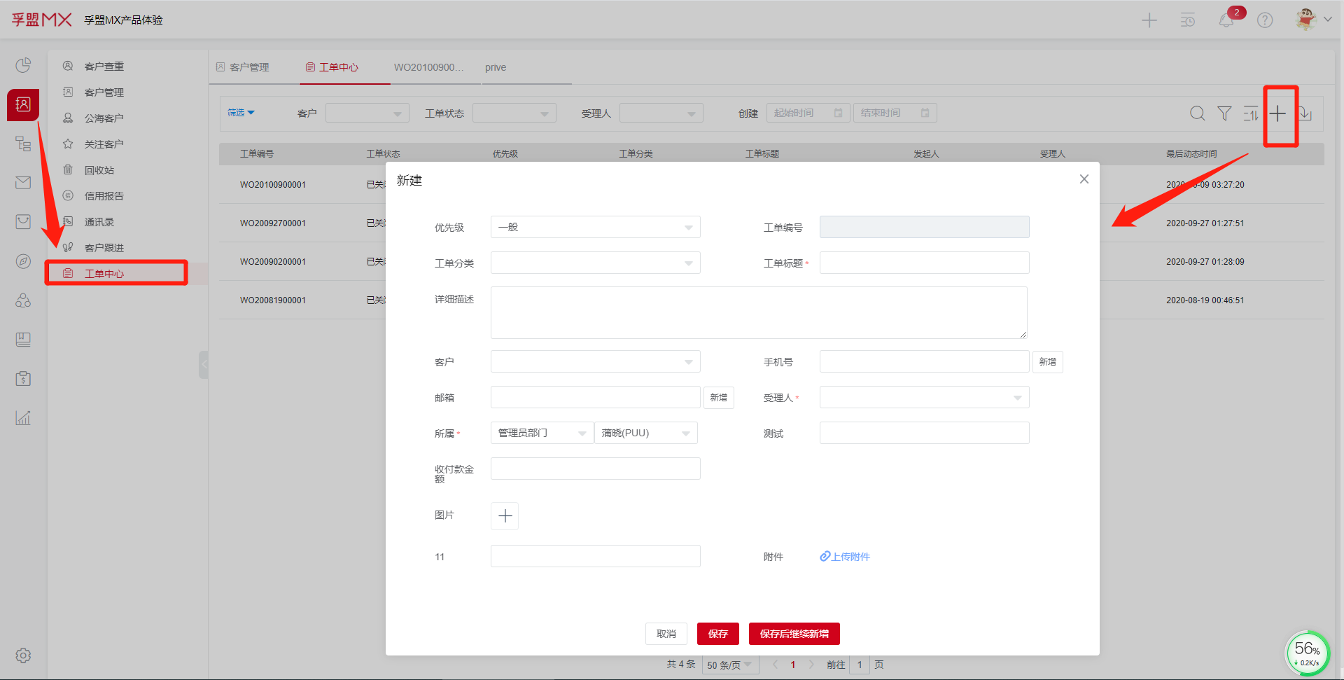Click the mail envelope sidebar icon

point(23,183)
